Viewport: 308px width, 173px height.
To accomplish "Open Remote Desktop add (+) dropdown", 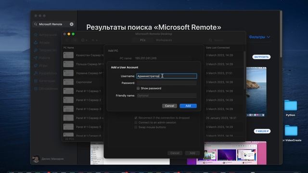I will pos(95,40).
